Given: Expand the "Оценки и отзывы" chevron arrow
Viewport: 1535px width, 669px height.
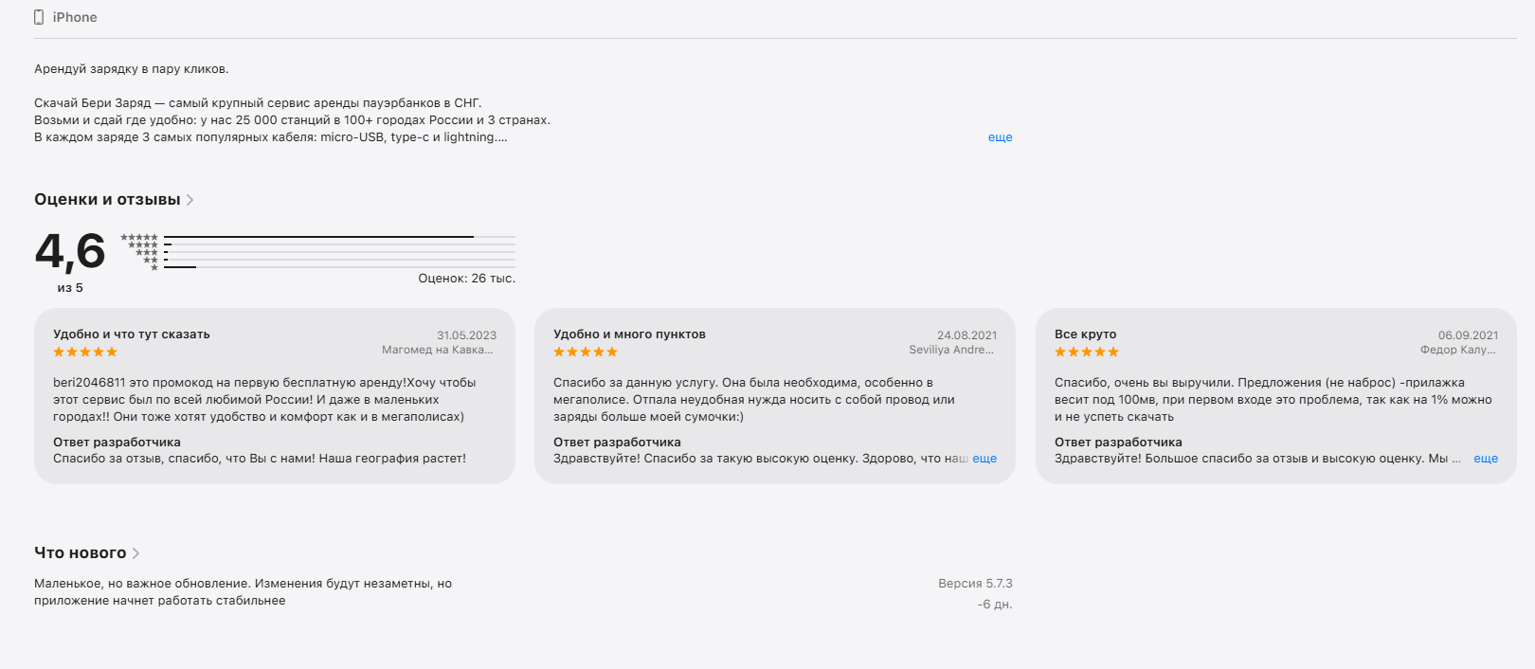Looking at the screenshot, I should [x=190, y=200].
